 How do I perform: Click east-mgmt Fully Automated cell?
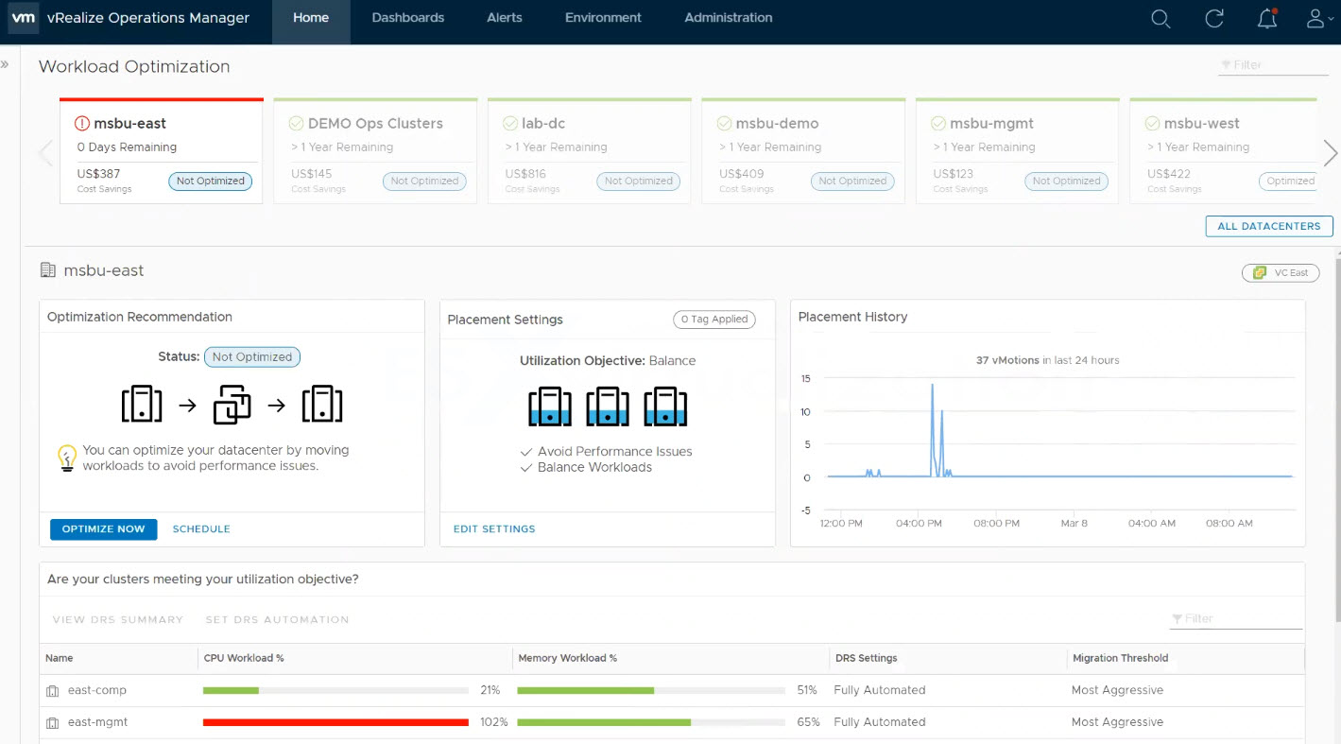[880, 722]
